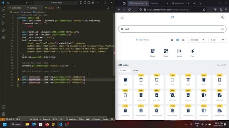This screenshot has width=229, height=128.
Task: Bookmark this page with the star
Action: (x=204, y=10)
